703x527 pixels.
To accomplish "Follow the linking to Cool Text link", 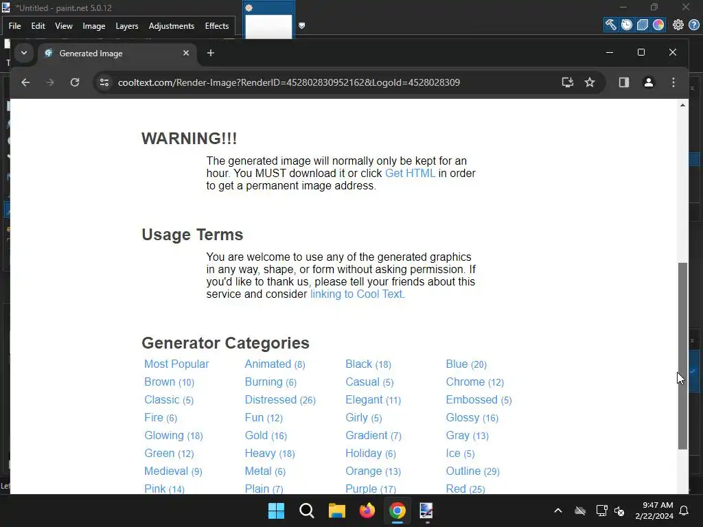I will pos(357,294).
